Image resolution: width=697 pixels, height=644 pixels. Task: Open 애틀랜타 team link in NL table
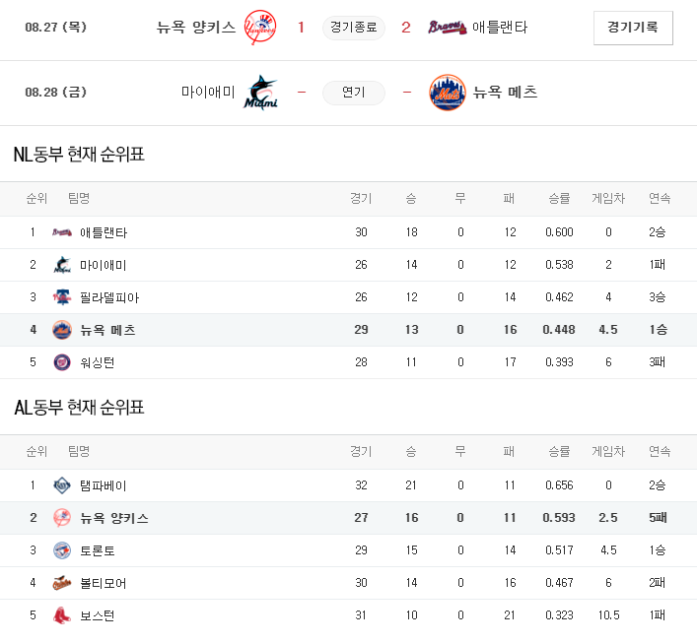coord(104,232)
